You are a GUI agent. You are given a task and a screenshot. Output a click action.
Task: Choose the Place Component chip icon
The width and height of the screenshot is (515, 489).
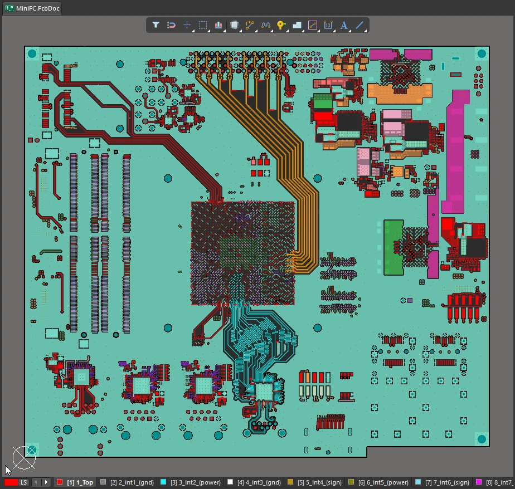point(234,25)
